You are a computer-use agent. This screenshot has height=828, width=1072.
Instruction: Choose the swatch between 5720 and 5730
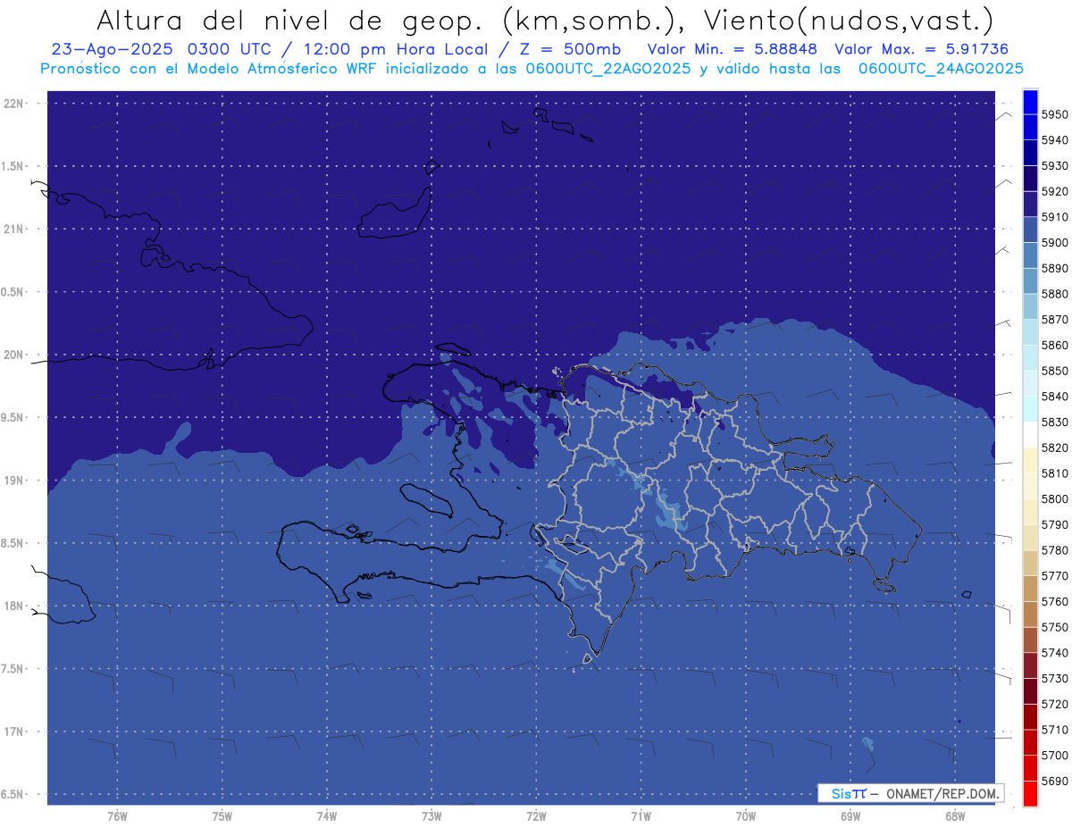pyautogui.click(x=1029, y=691)
